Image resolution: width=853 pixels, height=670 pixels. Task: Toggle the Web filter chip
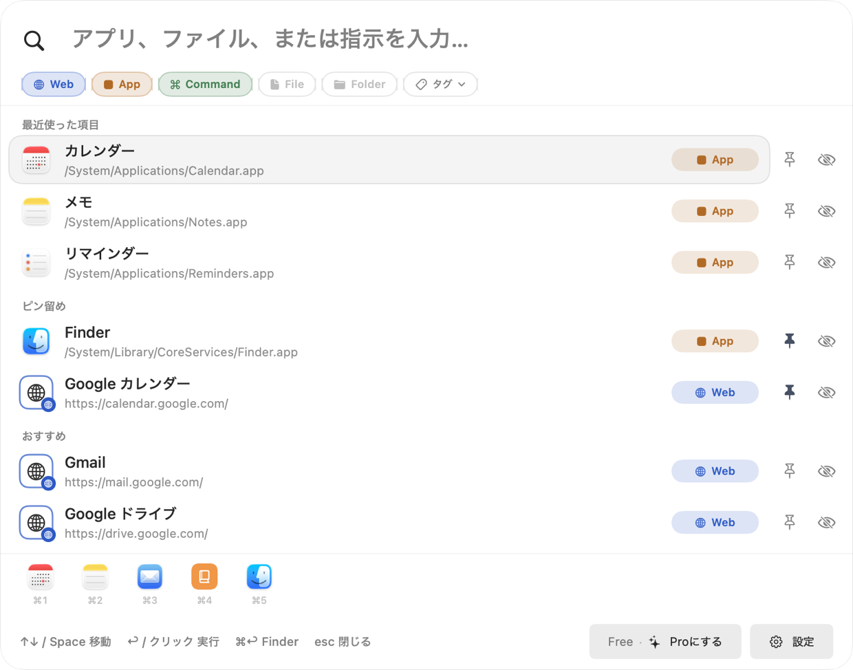click(54, 84)
